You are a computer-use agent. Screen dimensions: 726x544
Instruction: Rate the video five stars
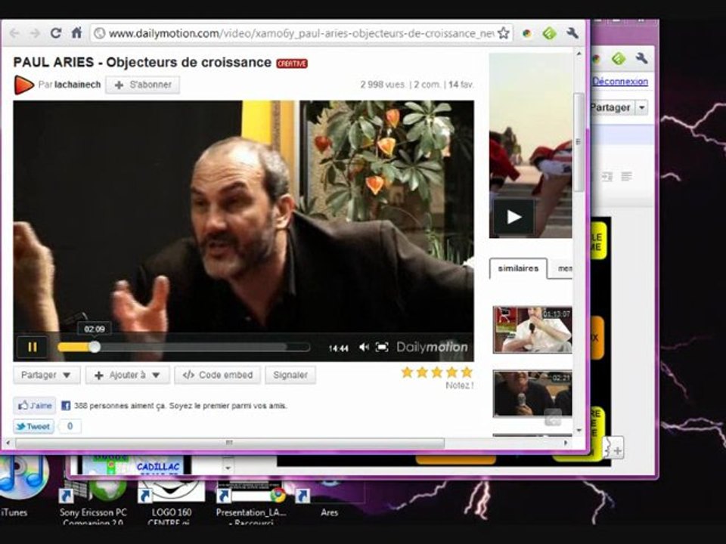(467, 372)
